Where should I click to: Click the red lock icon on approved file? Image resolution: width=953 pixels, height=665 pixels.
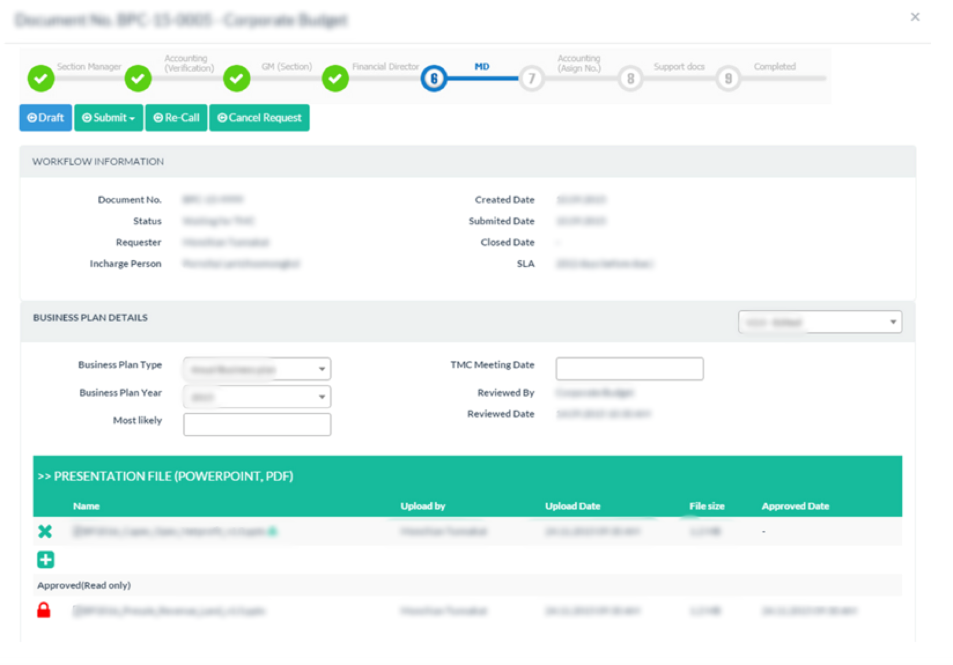pyautogui.click(x=43, y=610)
